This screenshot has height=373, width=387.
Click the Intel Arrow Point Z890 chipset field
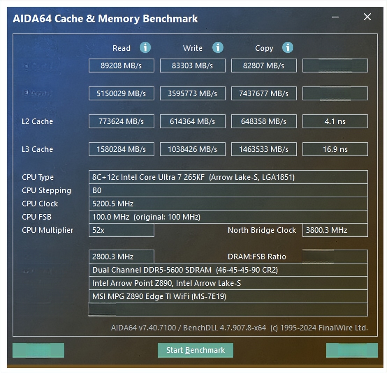pyautogui.click(x=228, y=283)
